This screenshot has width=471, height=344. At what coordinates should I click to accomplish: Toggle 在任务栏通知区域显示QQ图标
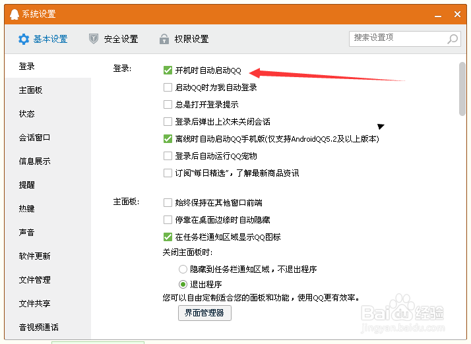168,237
